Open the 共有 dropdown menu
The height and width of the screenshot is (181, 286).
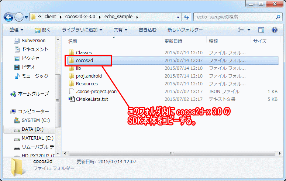click(120, 30)
